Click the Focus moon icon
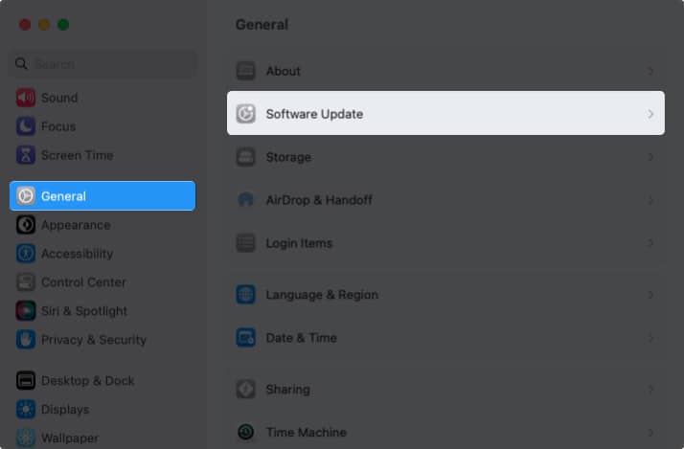This screenshot has height=449, width=684. coord(26,126)
